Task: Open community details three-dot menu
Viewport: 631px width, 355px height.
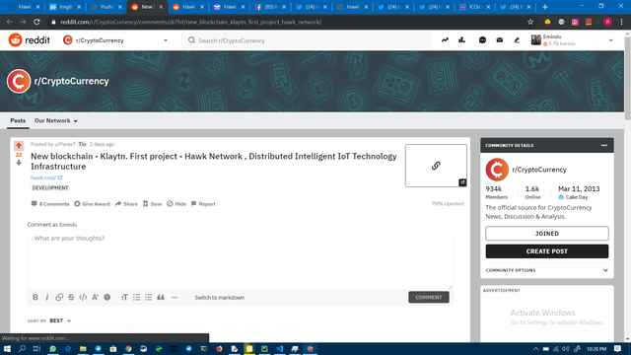Action: (604, 145)
